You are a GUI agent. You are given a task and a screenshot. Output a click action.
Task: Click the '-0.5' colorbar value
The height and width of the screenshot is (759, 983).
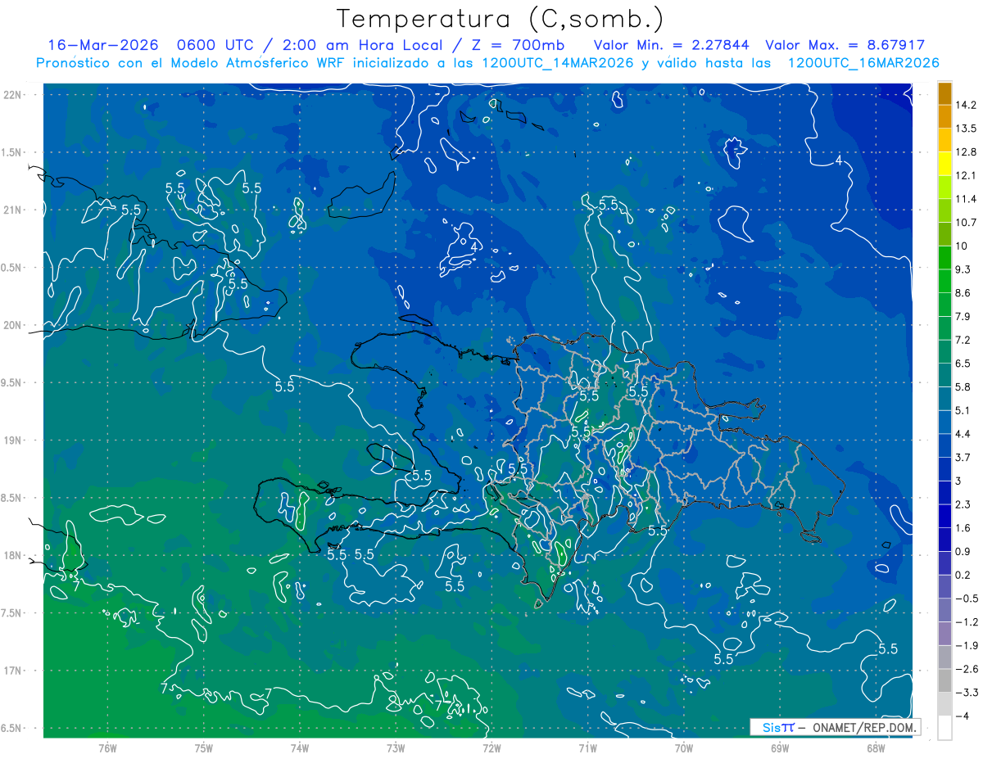[966, 599]
